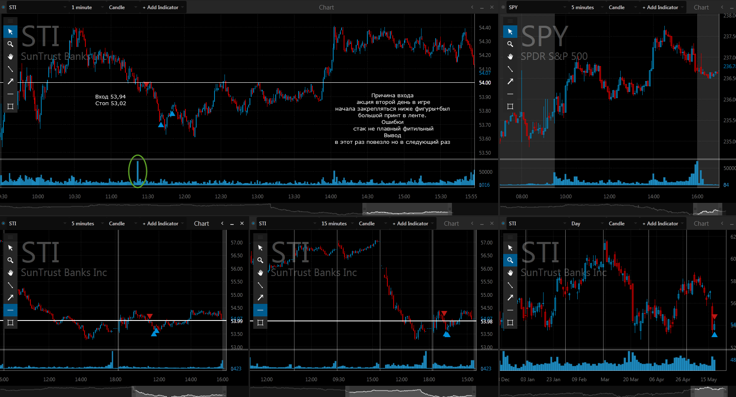The width and height of the screenshot is (736, 397).
Task: Select the pointer tool in the SPY chart
Action: (510, 32)
